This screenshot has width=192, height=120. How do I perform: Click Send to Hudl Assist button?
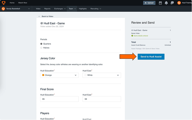point(151,57)
